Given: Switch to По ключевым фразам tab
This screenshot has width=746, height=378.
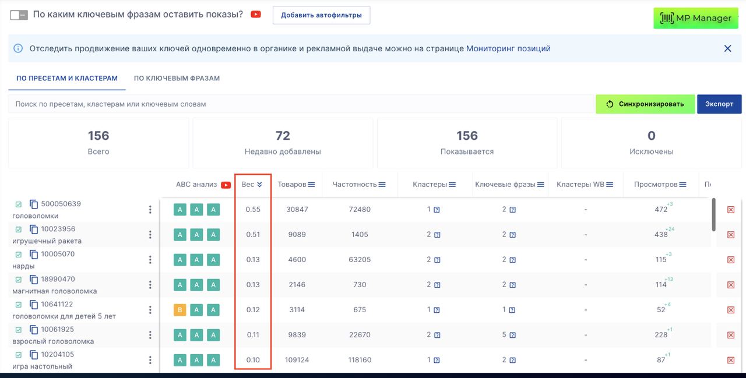Looking at the screenshot, I should (x=177, y=78).
